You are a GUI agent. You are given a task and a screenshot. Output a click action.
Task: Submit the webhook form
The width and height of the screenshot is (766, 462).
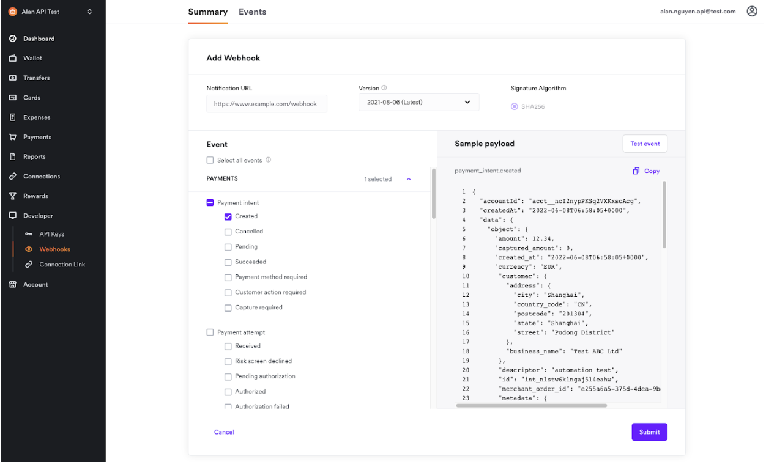649,432
